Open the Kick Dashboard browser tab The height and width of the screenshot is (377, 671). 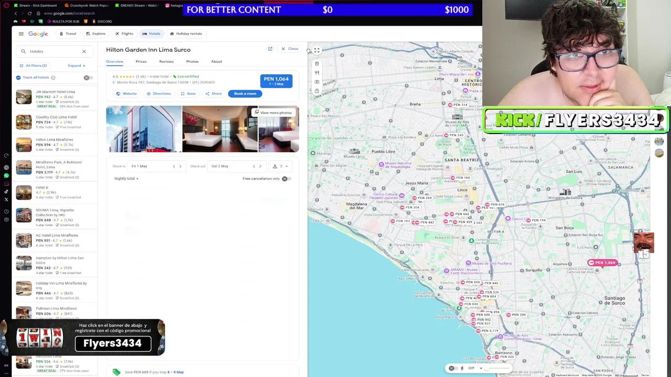point(36,5)
